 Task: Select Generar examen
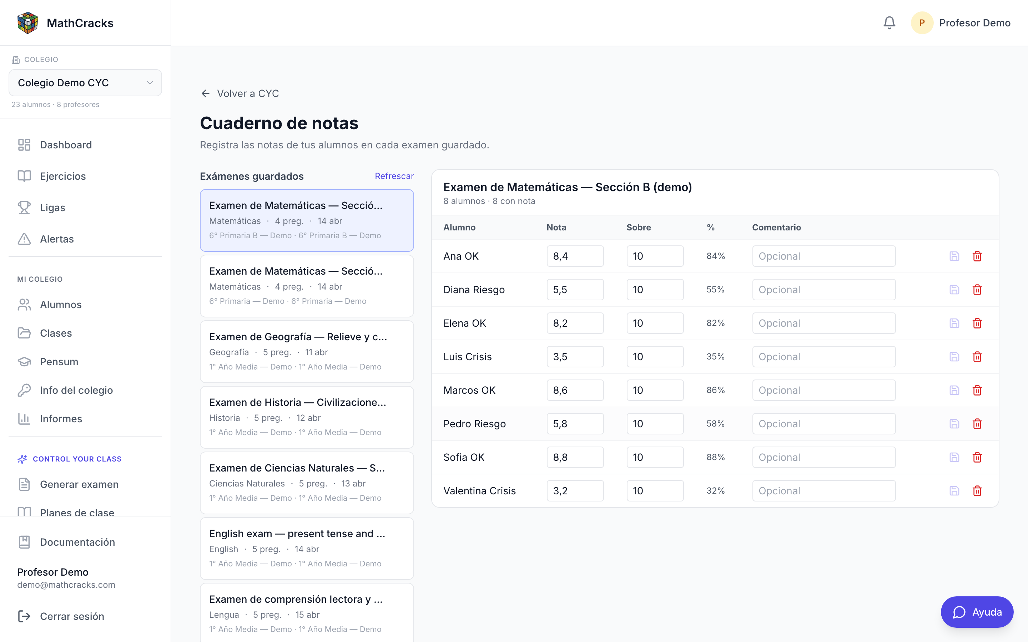tap(85, 484)
